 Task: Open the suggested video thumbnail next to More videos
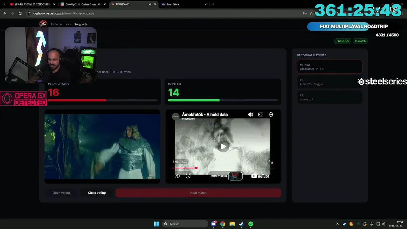[x=235, y=176]
